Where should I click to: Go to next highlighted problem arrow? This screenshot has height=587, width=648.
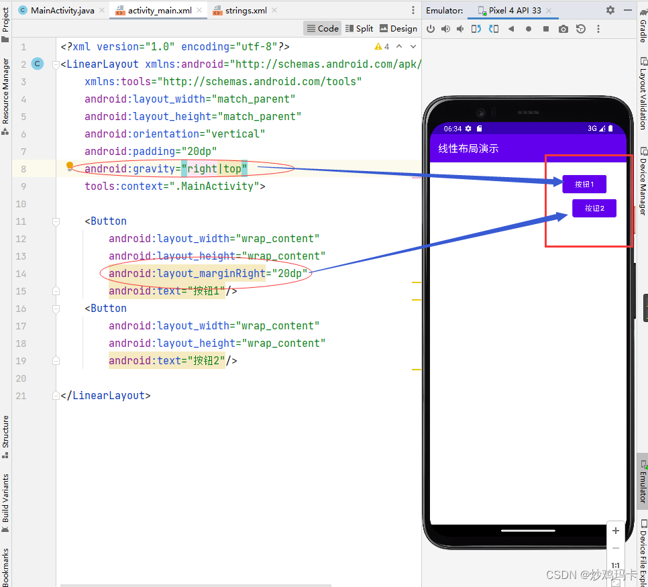click(x=413, y=46)
